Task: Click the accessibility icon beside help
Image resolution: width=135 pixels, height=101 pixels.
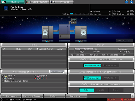Action: point(126,2)
